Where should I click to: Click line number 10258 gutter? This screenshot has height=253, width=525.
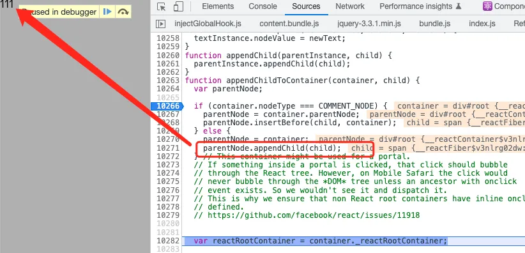point(168,38)
